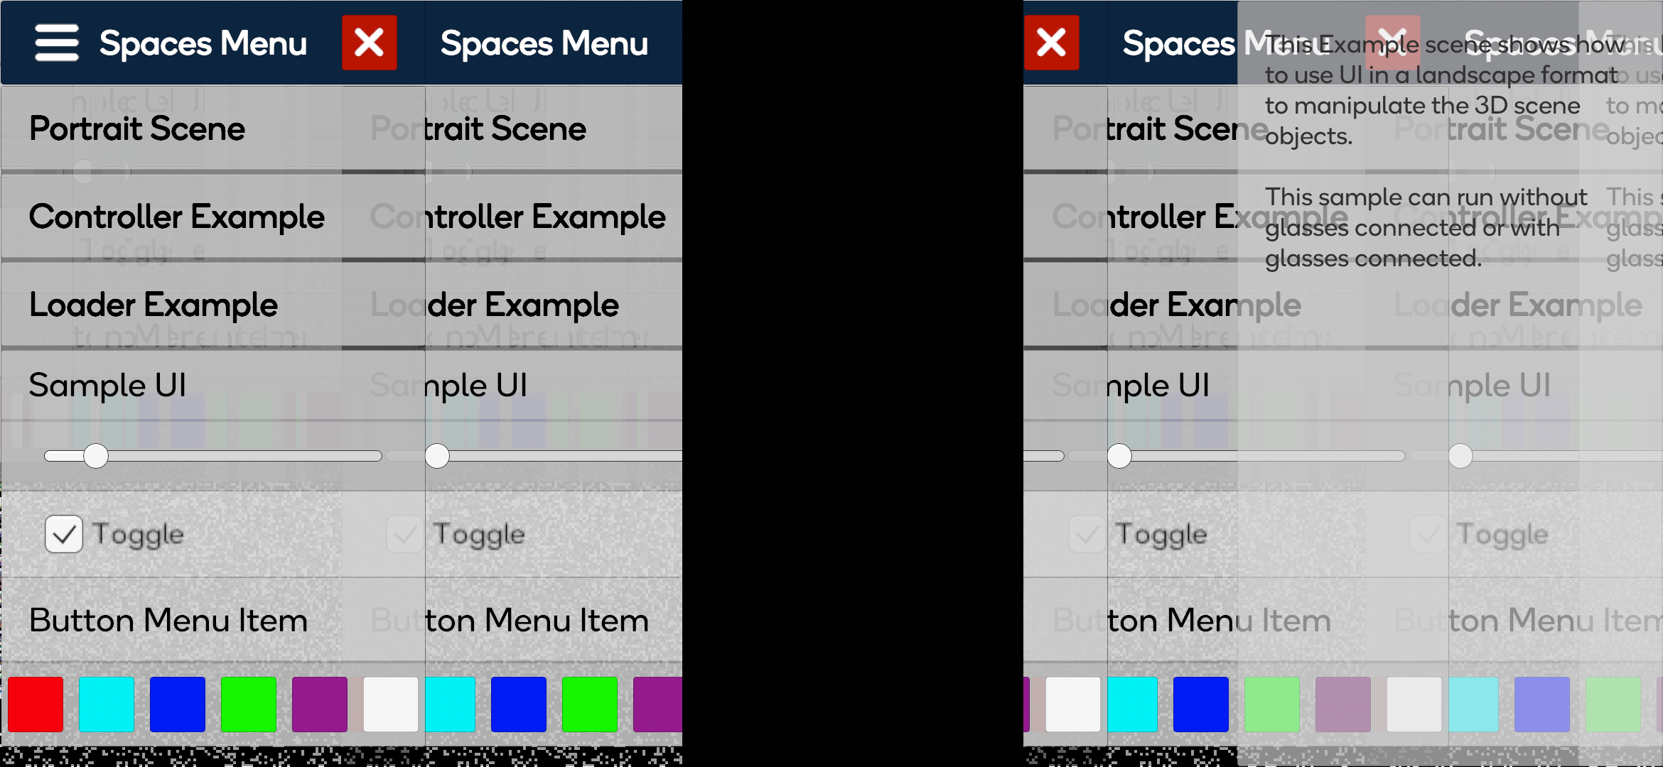Click the red X icon right of the black gap
Image resolution: width=1663 pixels, height=767 pixels.
pyautogui.click(x=1052, y=43)
